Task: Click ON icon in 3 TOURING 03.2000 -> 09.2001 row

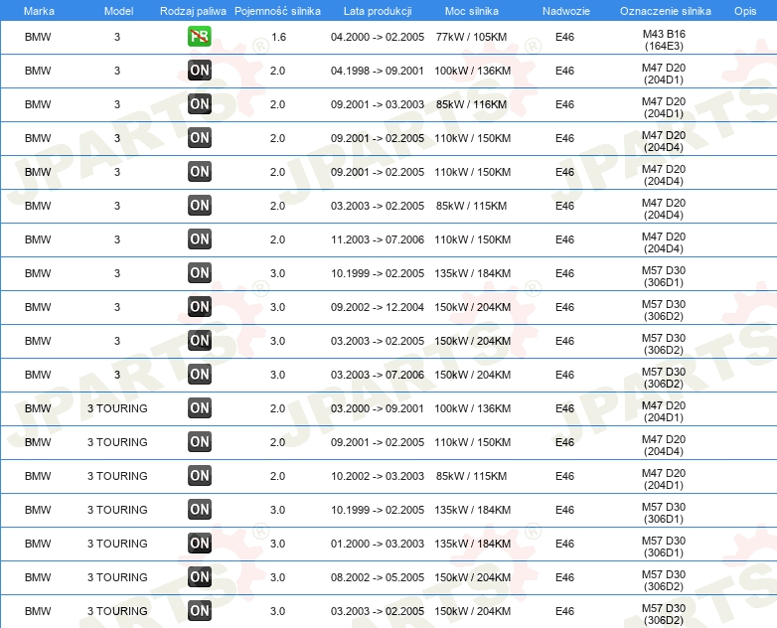Action: click(200, 408)
